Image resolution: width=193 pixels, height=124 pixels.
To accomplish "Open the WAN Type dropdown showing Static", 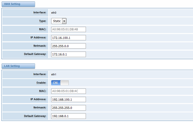I will click(59, 21).
